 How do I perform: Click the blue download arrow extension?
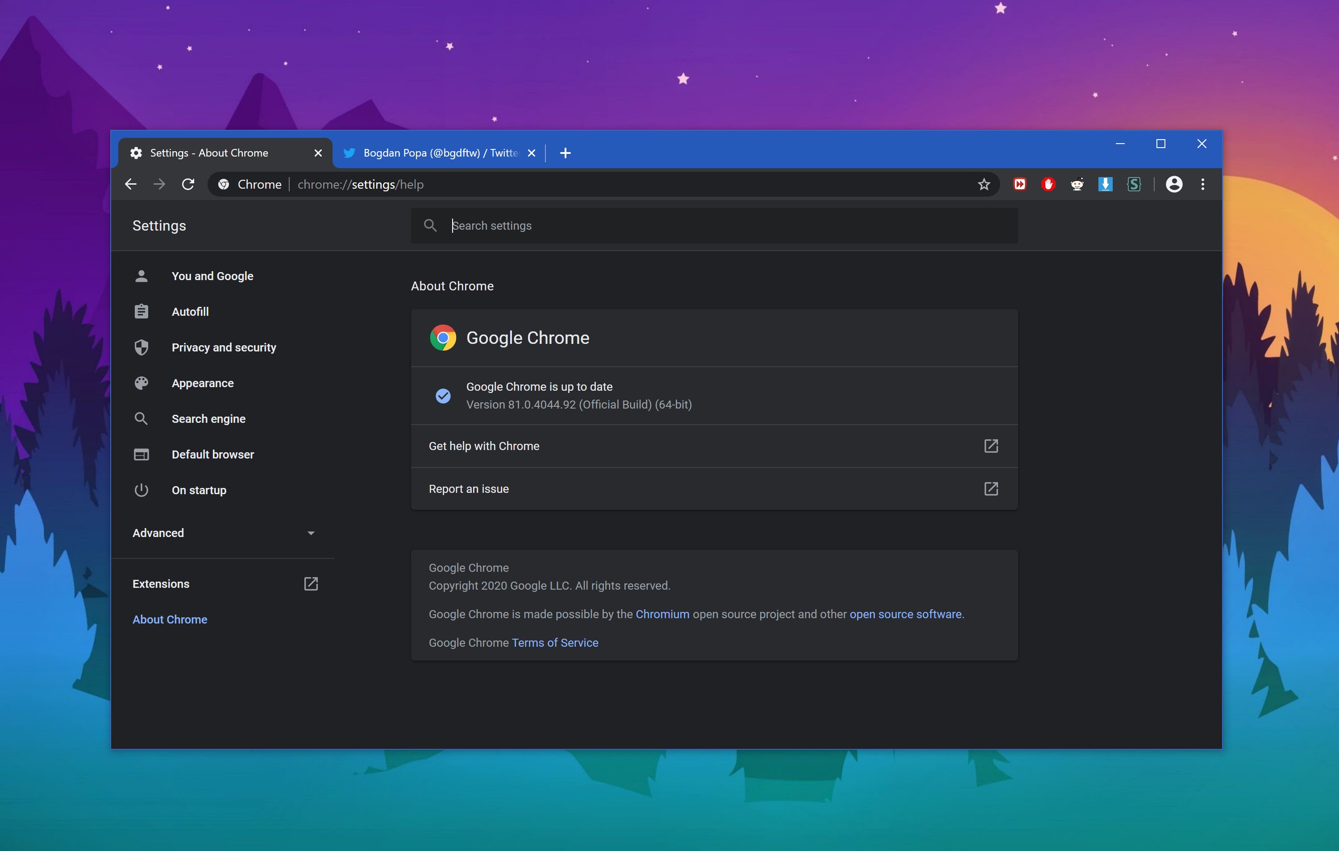[x=1106, y=184]
